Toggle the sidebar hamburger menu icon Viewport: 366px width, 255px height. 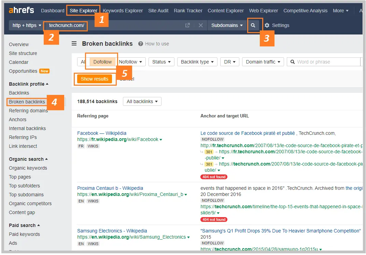[x=74, y=44]
